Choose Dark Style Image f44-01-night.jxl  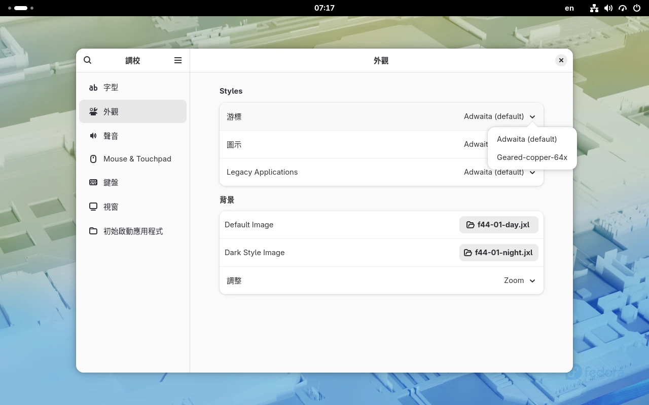pos(498,253)
